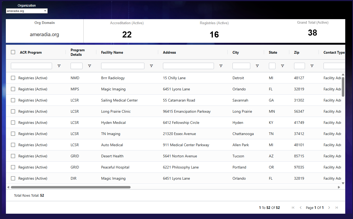Open the ACR Program column filter icon
The image size is (353, 219).
59,66
